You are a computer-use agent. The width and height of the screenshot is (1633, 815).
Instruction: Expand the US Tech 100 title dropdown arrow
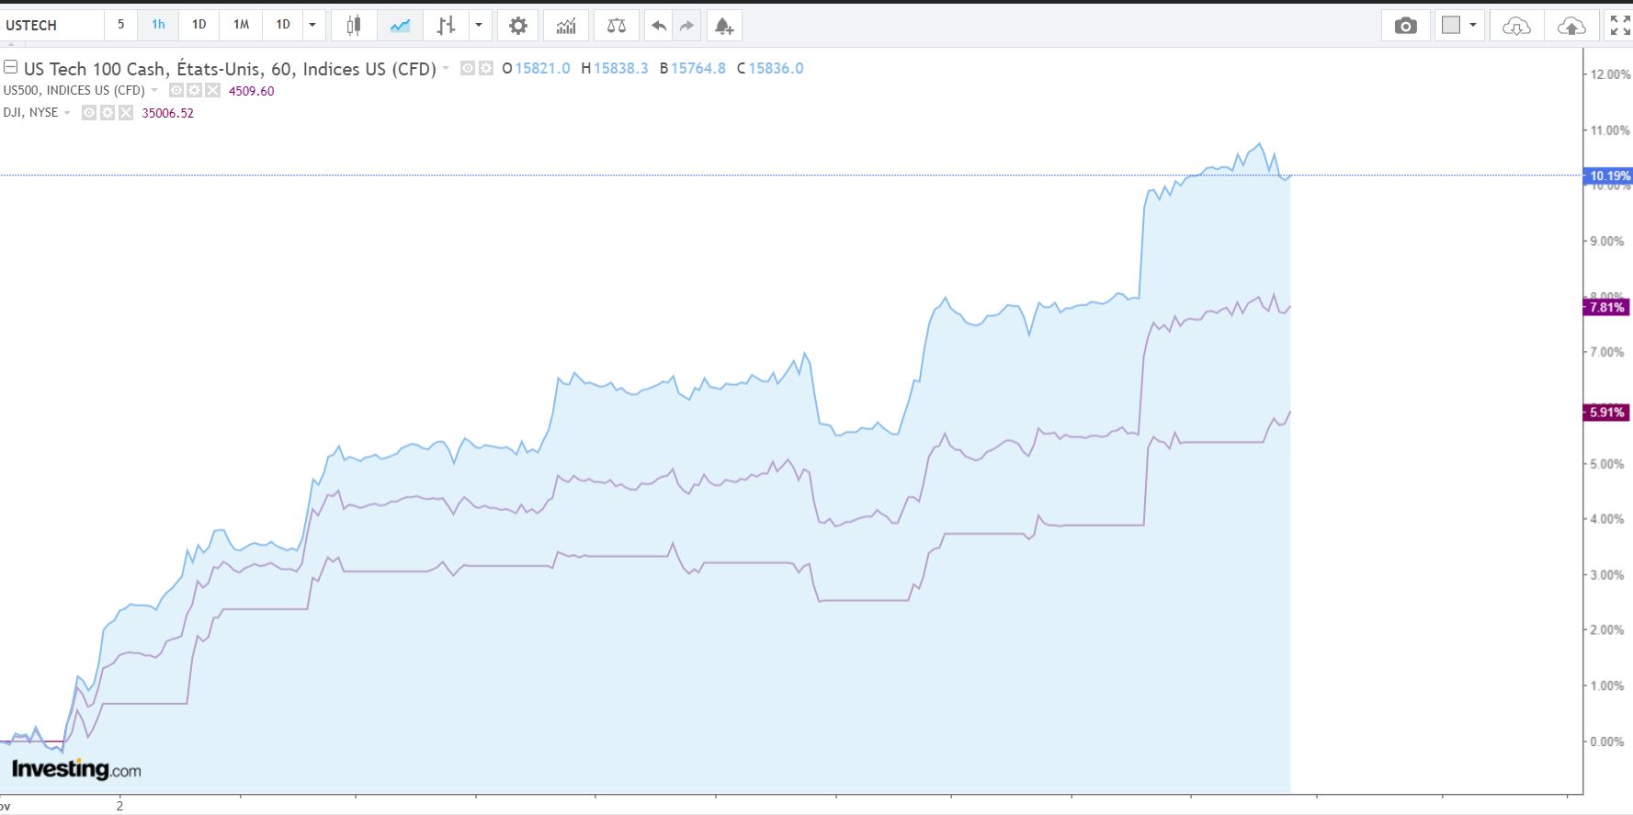(446, 68)
